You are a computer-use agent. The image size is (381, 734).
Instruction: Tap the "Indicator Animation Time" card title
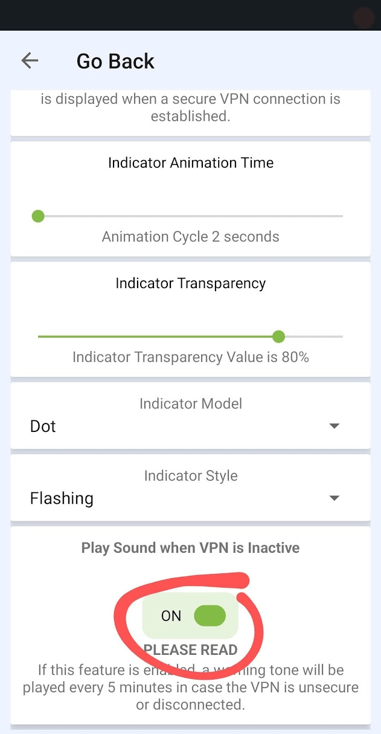pos(190,163)
